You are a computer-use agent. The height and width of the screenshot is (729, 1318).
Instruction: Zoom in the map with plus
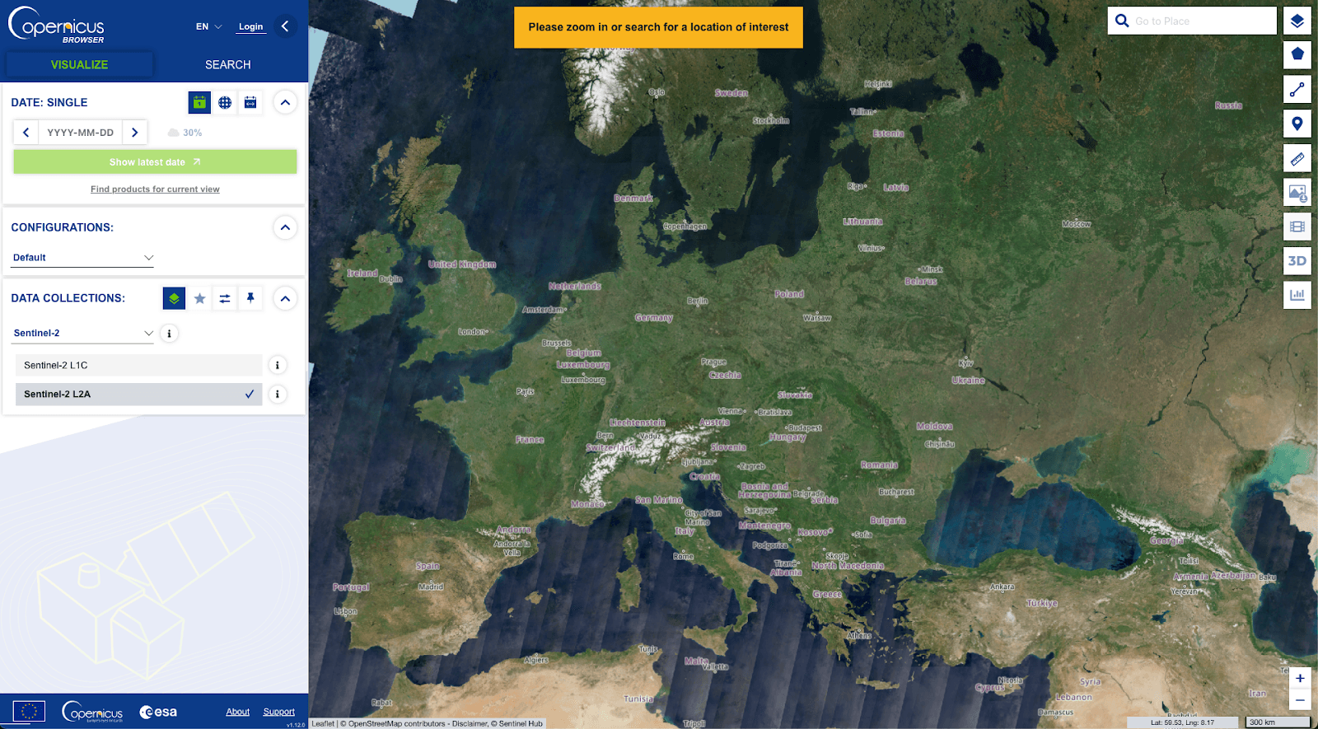[x=1300, y=678]
